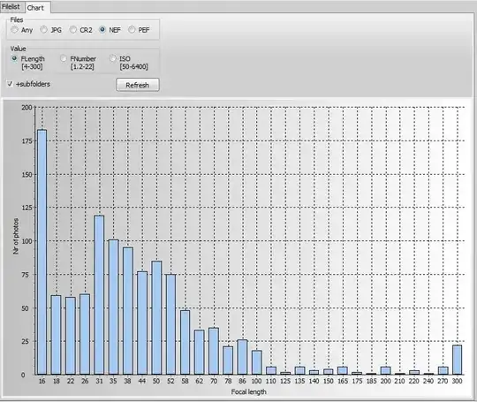Click the bar for 16 focal length

(42, 252)
